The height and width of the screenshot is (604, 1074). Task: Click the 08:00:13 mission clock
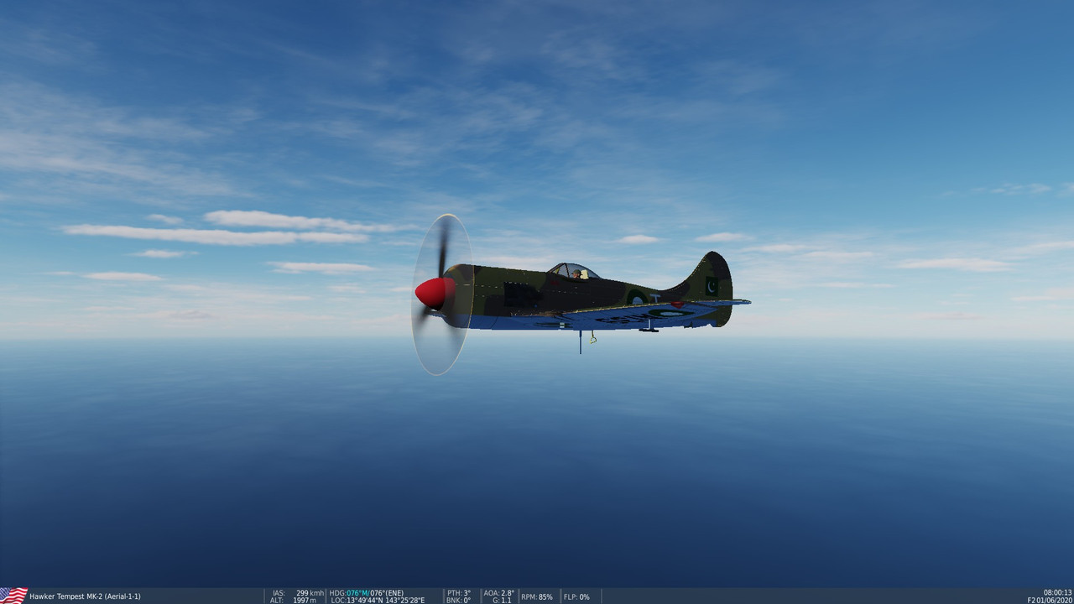pyautogui.click(x=1057, y=593)
